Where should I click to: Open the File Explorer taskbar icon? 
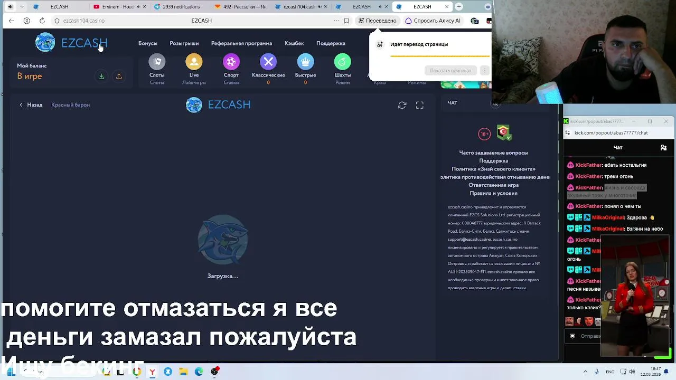(183, 372)
